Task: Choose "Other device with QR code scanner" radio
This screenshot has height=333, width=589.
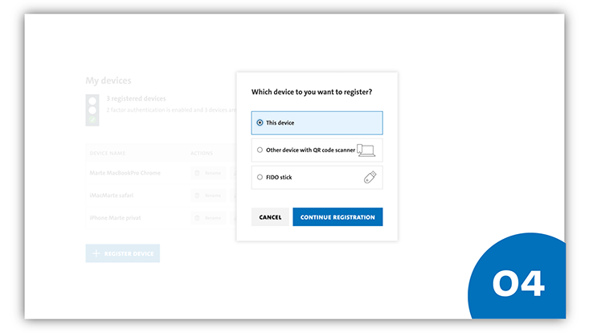Action: click(260, 150)
